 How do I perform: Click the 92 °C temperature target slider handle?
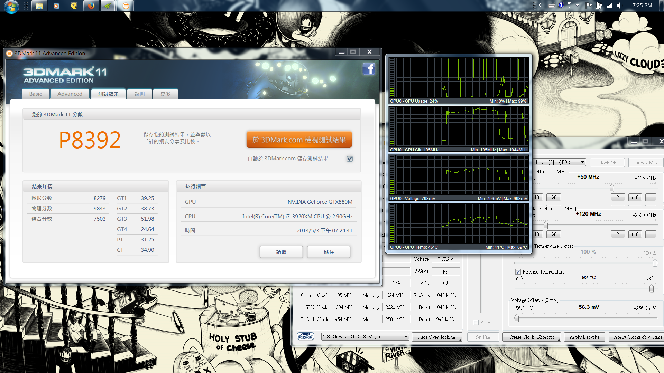point(652,288)
